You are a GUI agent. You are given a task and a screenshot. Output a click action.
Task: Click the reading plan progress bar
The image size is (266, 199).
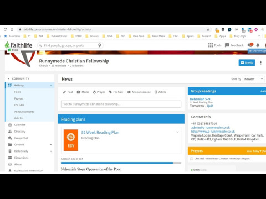point(121,163)
